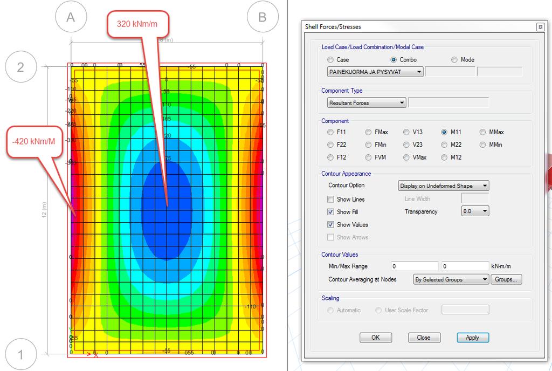This screenshot has width=552, height=371.
Task: Open the Display on Undeformed Shape dropdown
Action: pos(444,186)
